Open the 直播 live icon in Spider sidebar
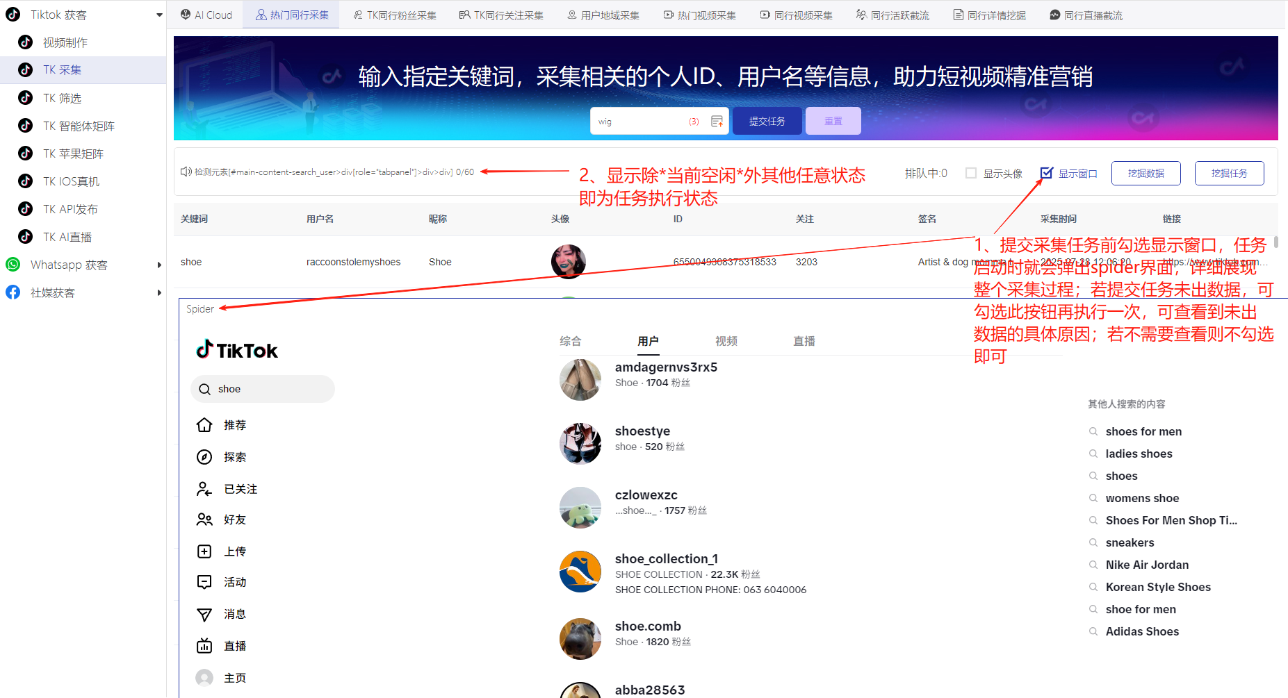 click(204, 645)
